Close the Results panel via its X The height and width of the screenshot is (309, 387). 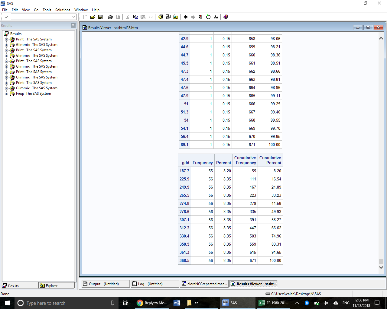pos(73,25)
